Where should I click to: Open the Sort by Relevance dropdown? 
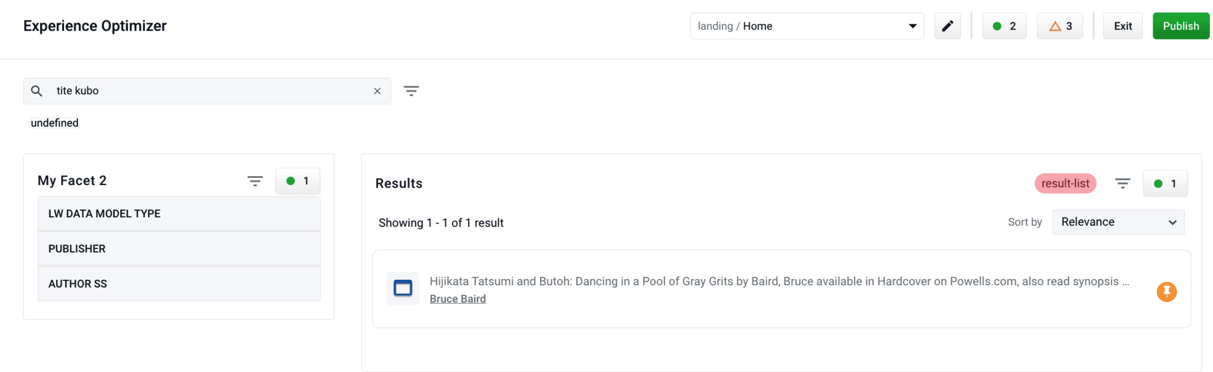(1118, 222)
